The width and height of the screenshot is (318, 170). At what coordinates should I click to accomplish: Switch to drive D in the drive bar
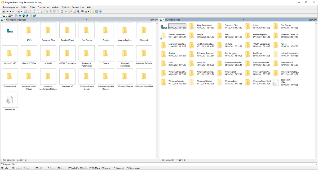pyautogui.click(x=11, y=16)
